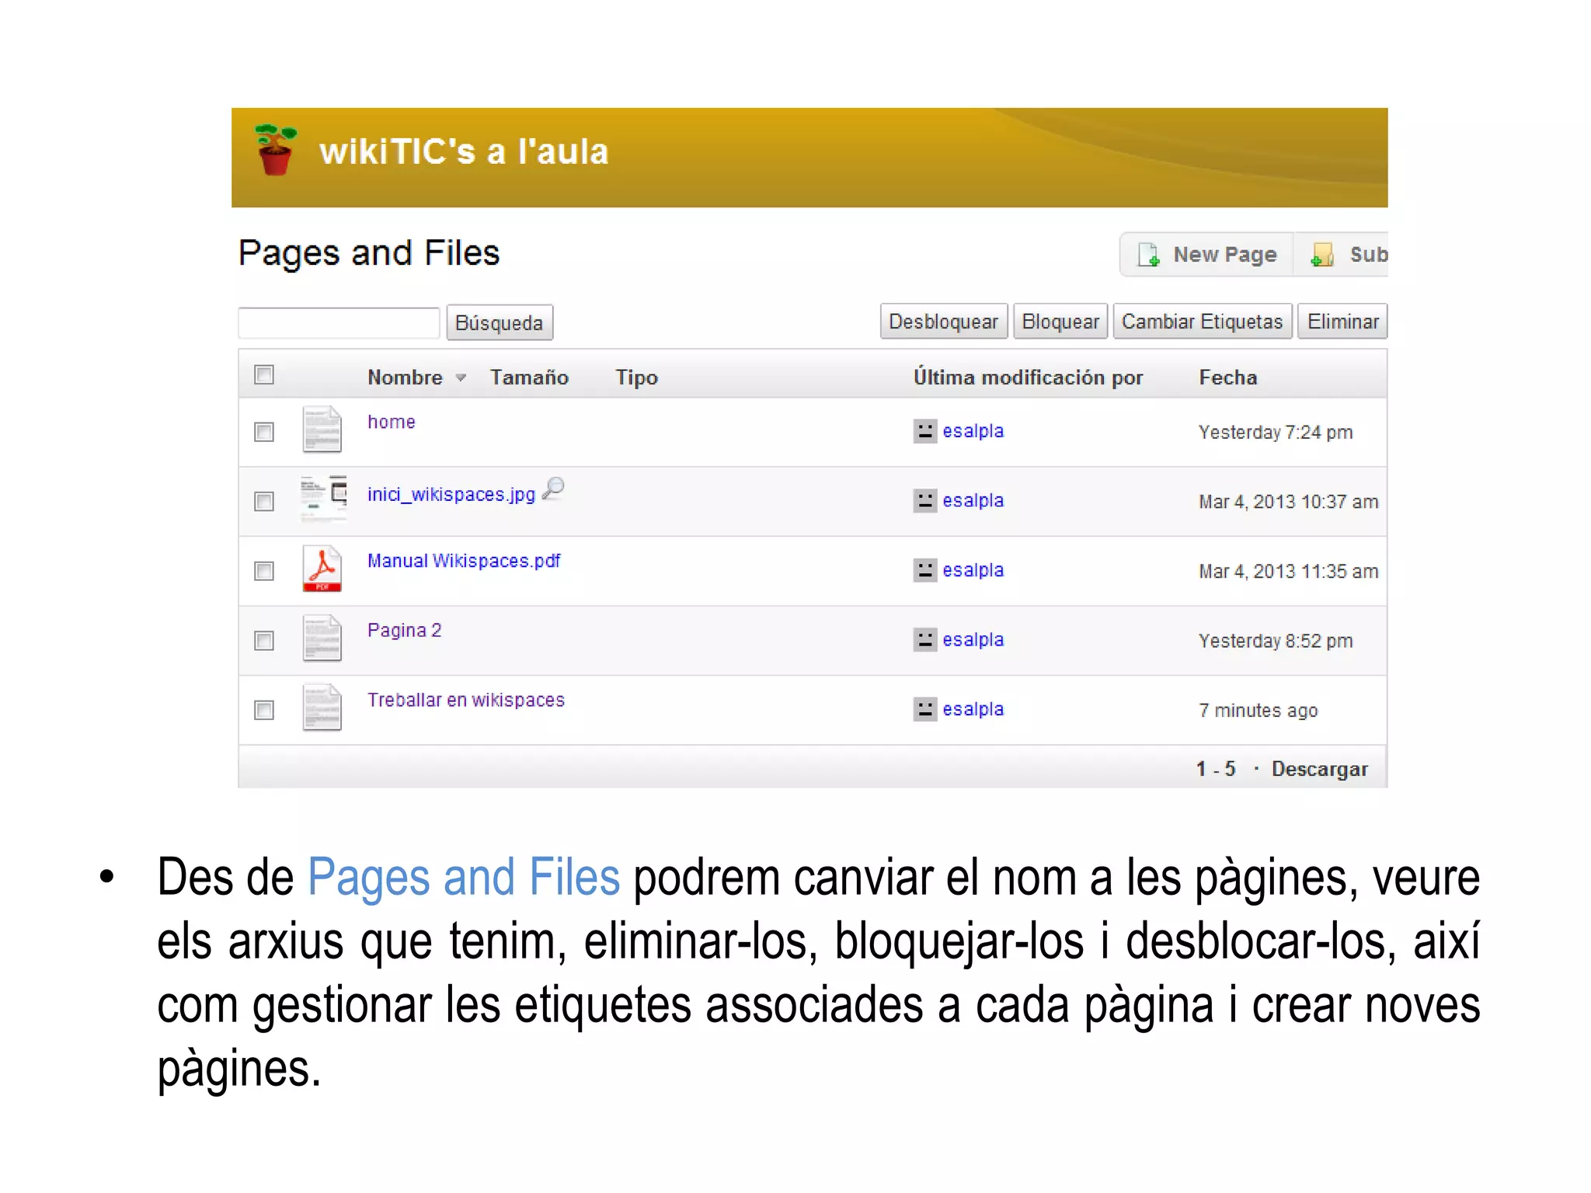Check the box for Manual Wikispaces.pdf

pyautogui.click(x=264, y=571)
